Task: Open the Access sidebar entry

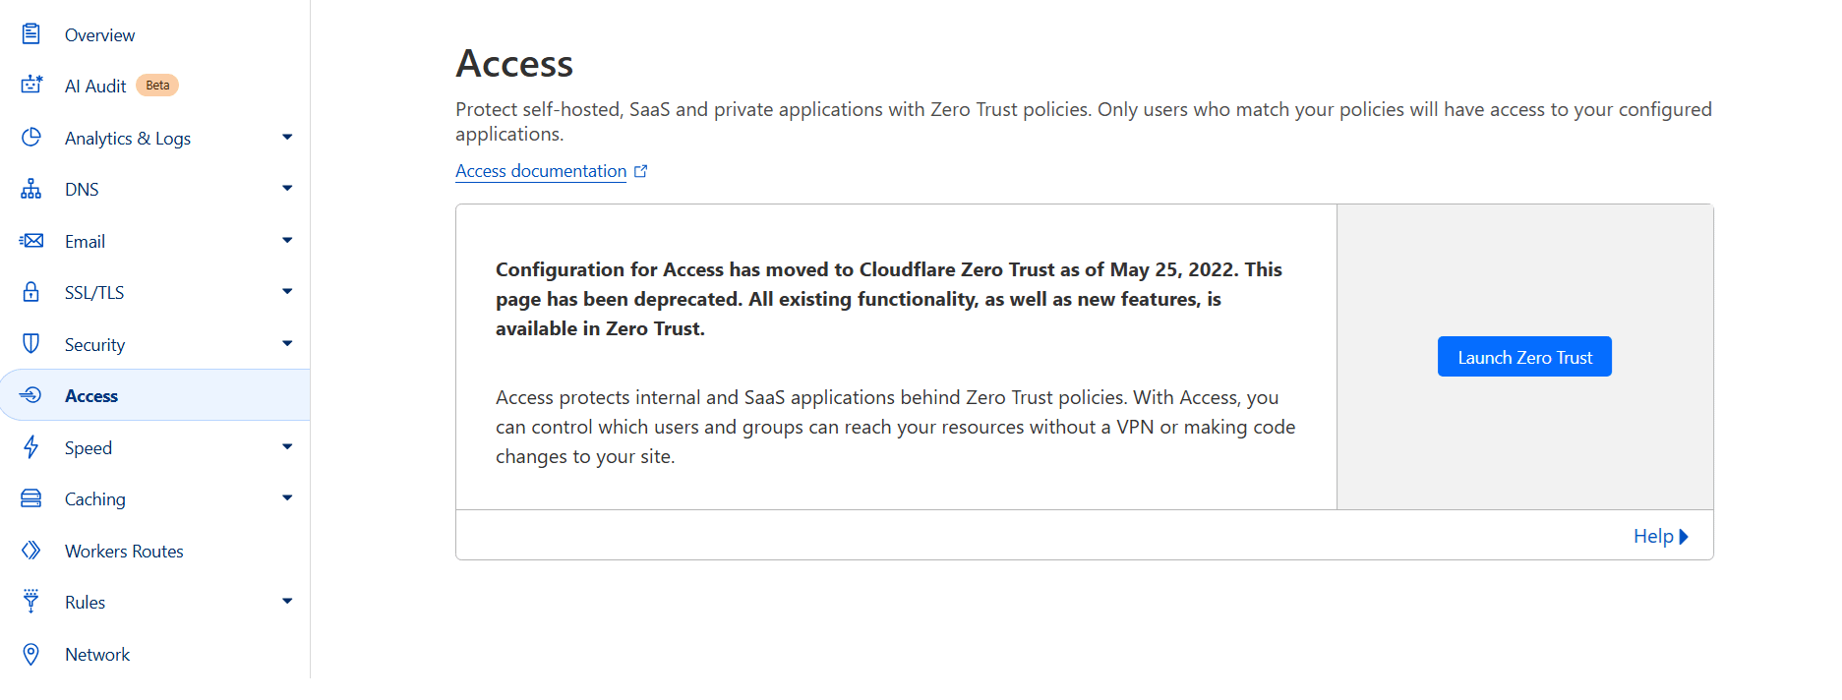Action: click(91, 395)
